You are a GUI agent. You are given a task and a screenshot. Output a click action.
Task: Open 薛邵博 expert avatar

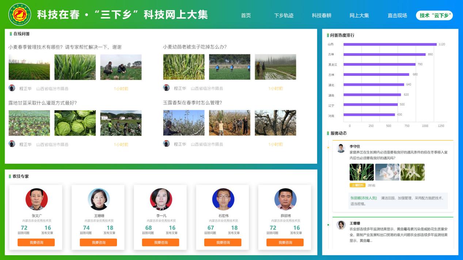pos(285,199)
